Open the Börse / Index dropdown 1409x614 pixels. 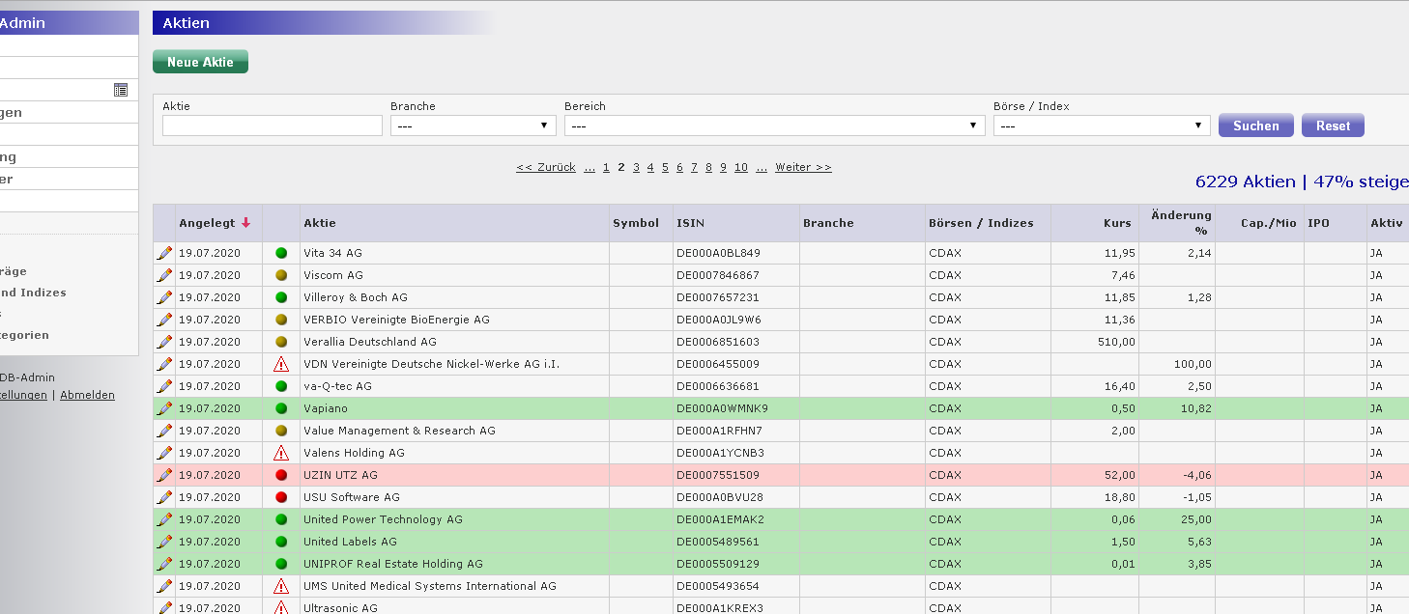point(1101,126)
